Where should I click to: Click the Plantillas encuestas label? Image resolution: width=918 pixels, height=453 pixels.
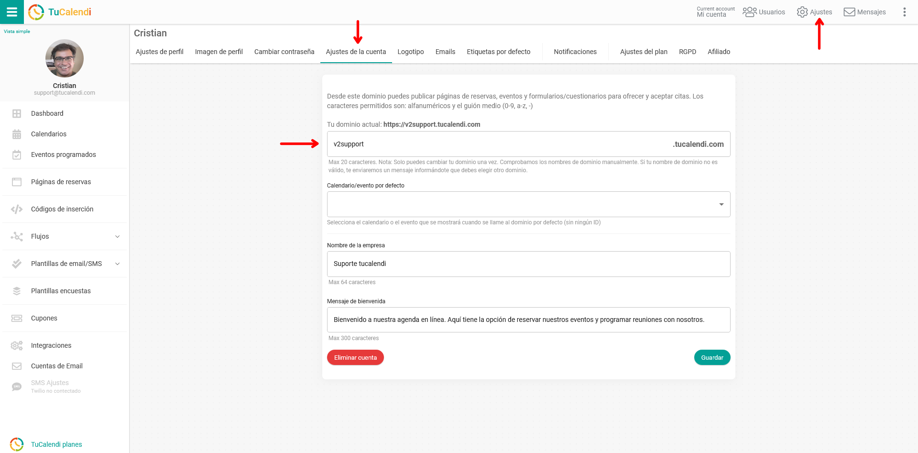click(61, 291)
